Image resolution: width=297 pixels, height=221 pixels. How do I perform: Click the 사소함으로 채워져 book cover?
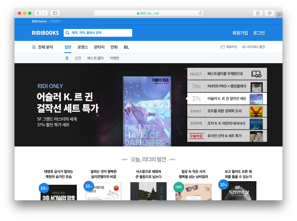pyautogui.click(x=148, y=191)
